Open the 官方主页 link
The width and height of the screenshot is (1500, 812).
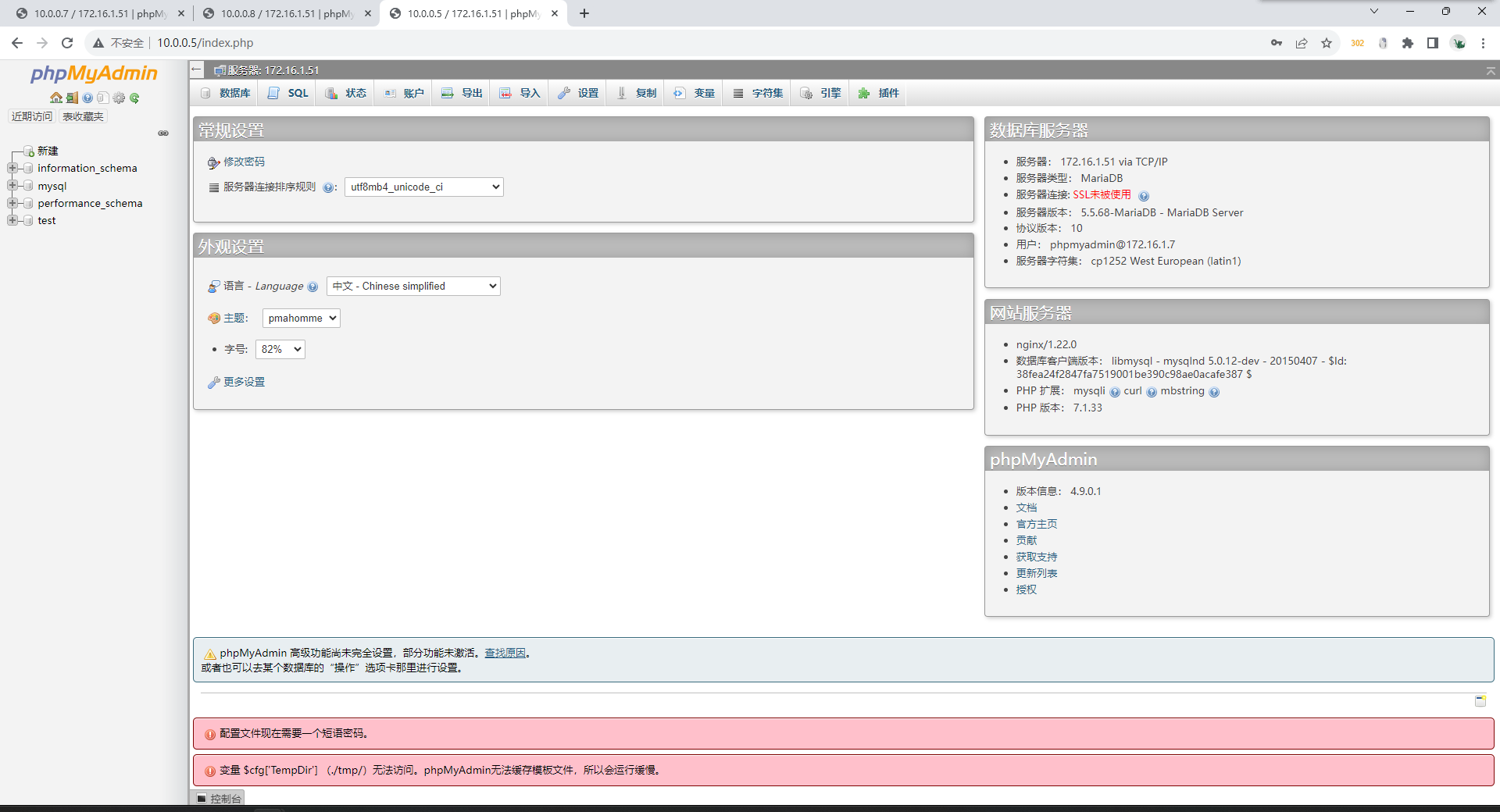click(1037, 524)
